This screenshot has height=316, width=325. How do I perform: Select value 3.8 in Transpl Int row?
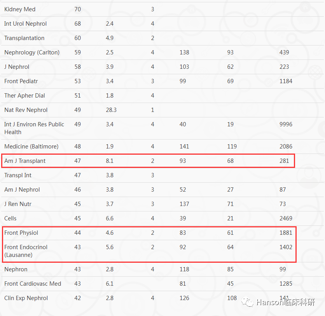[x=110, y=175]
